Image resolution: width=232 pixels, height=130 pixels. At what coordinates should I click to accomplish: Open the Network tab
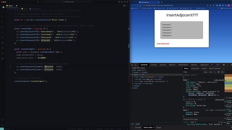pos(172,65)
